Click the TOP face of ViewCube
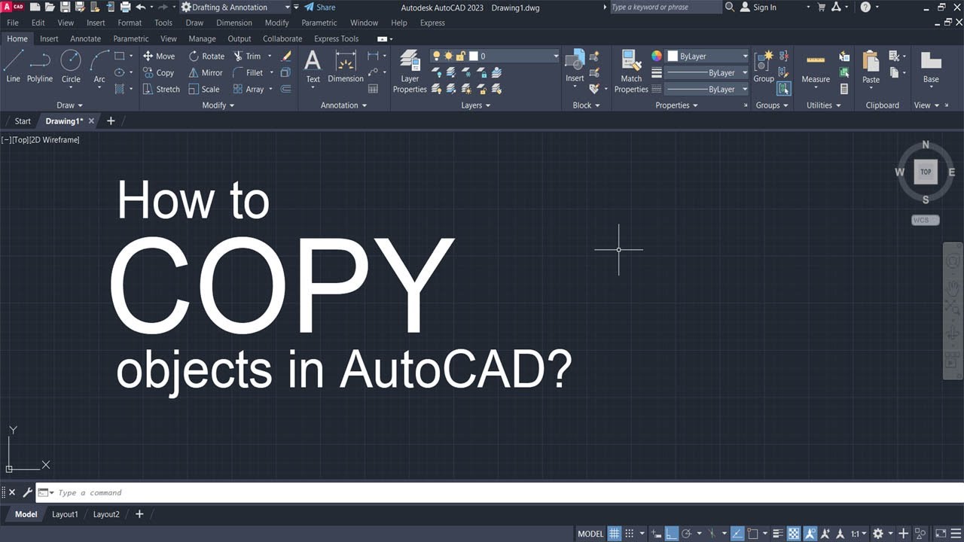 (x=926, y=172)
